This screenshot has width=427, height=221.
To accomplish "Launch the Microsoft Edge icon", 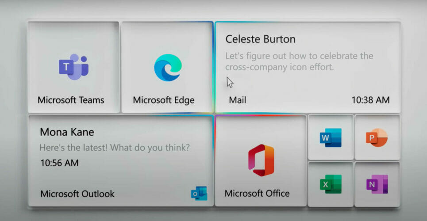I will click(x=168, y=68).
